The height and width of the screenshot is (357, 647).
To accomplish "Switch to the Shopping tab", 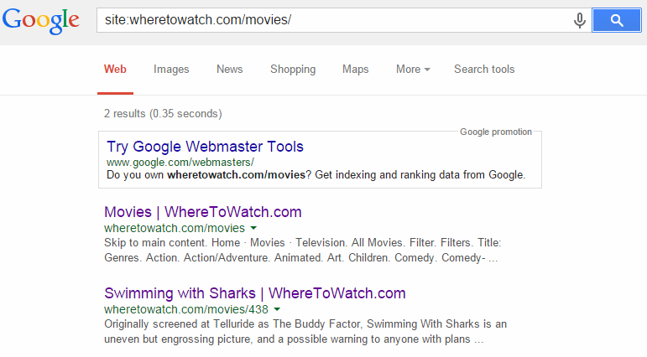I will pyautogui.click(x=293, y=70).
